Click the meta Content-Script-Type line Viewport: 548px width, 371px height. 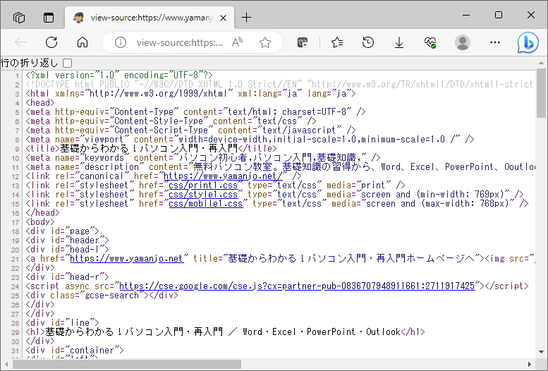tap(190, 130)
